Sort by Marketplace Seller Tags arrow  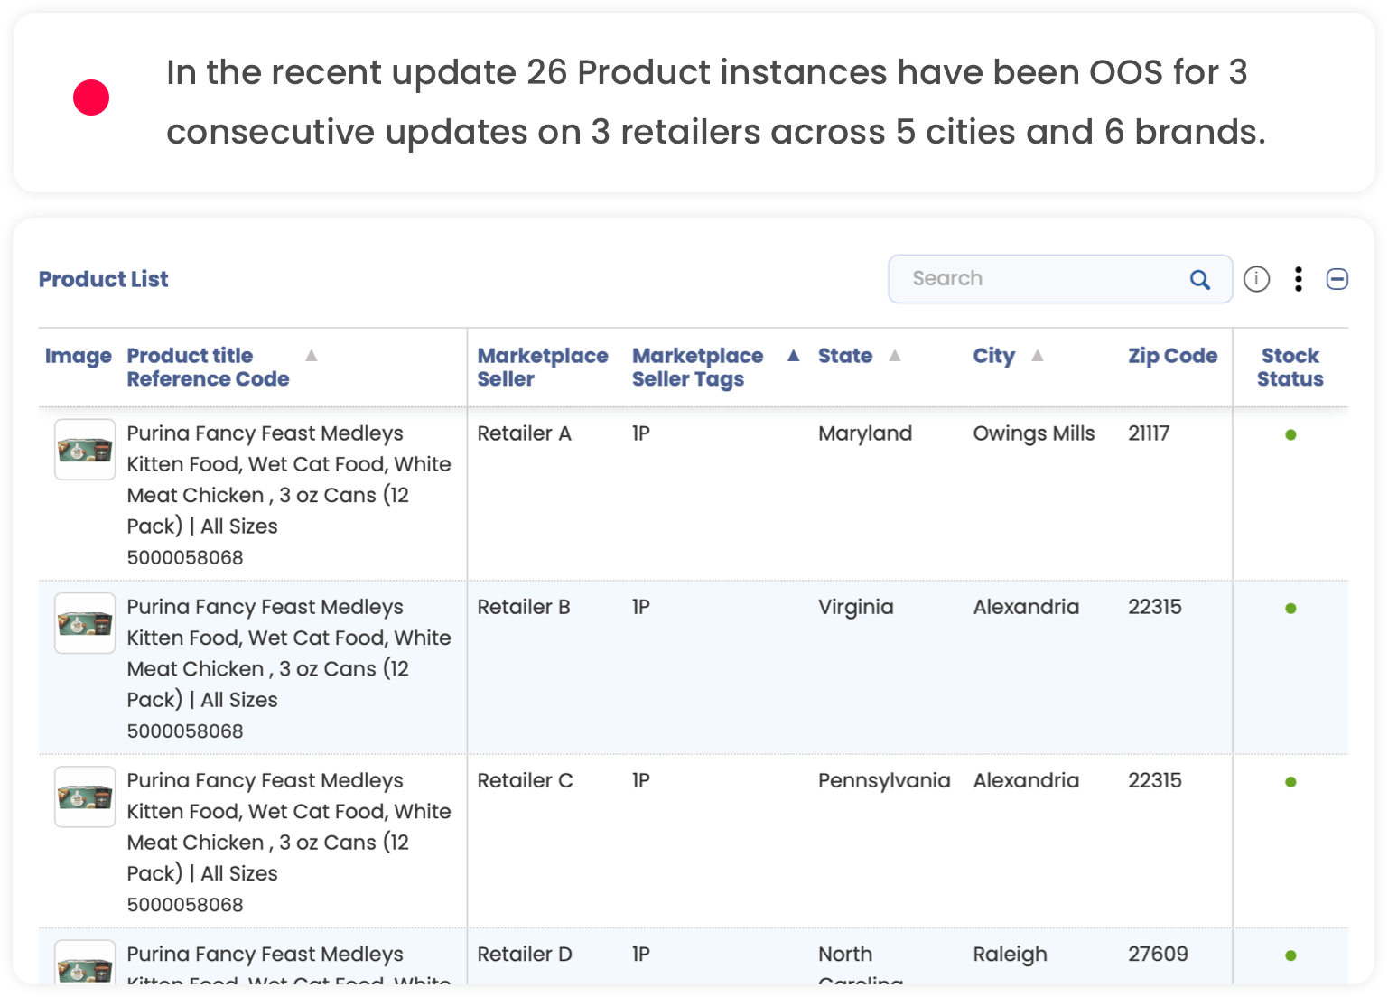tap(793, 356)
